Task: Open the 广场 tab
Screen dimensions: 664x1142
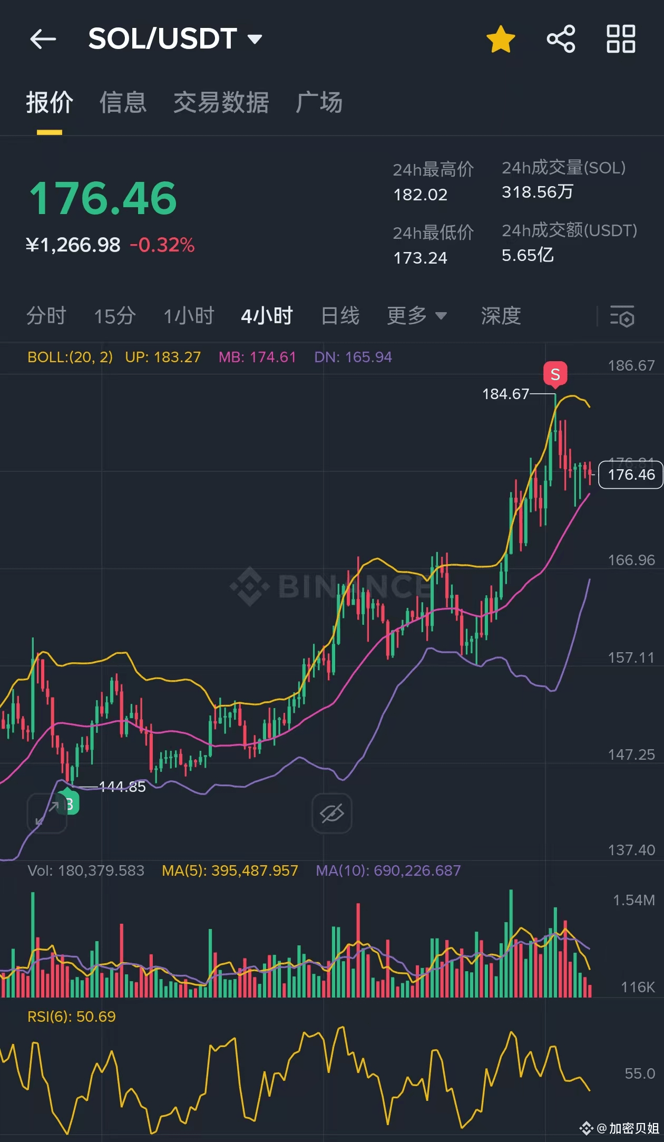Action: [x=319, y=102]
